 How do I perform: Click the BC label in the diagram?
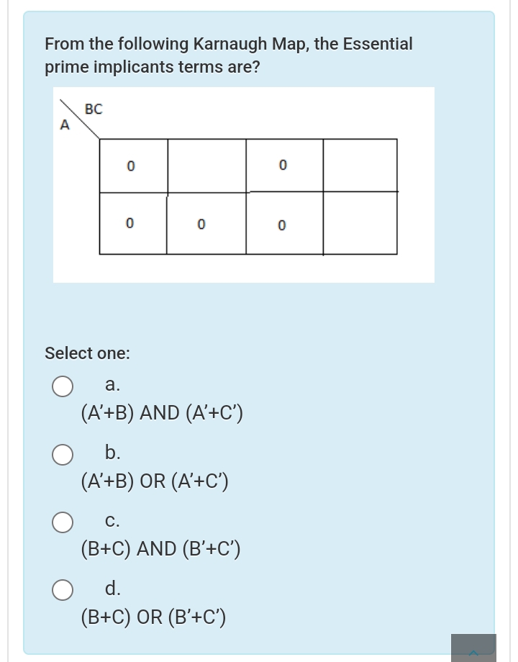(94, 109)
